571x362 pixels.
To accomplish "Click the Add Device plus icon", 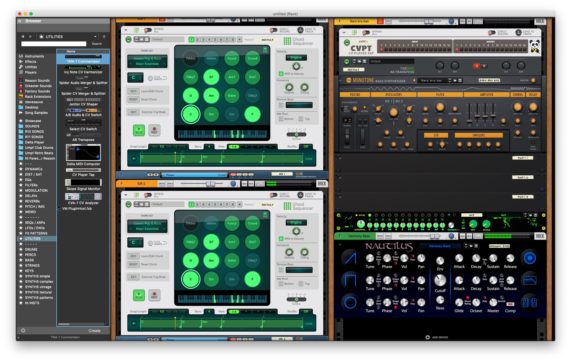I will [x=428, y=337].
